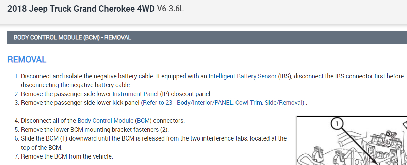
Task: Open the Body Control Module link
Action: (x=105, y=120)
